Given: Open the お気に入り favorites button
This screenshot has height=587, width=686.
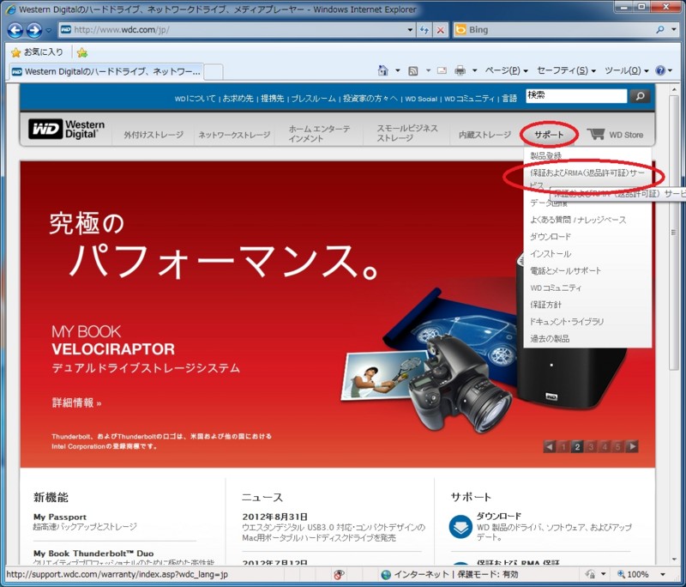Looking at the screenshot, I should click(37, 52).
